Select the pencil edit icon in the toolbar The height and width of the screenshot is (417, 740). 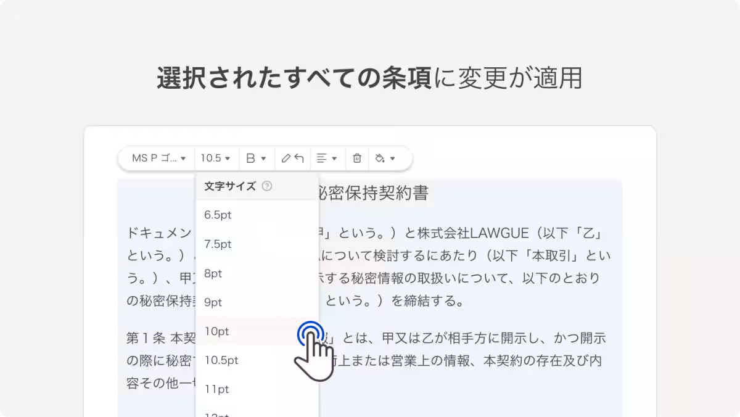(286, 159)
